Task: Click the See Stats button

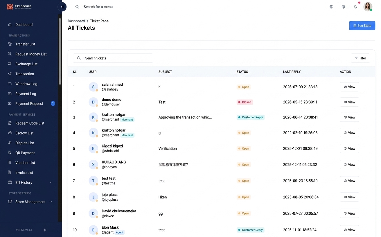Action: click(x=362, y=26)
